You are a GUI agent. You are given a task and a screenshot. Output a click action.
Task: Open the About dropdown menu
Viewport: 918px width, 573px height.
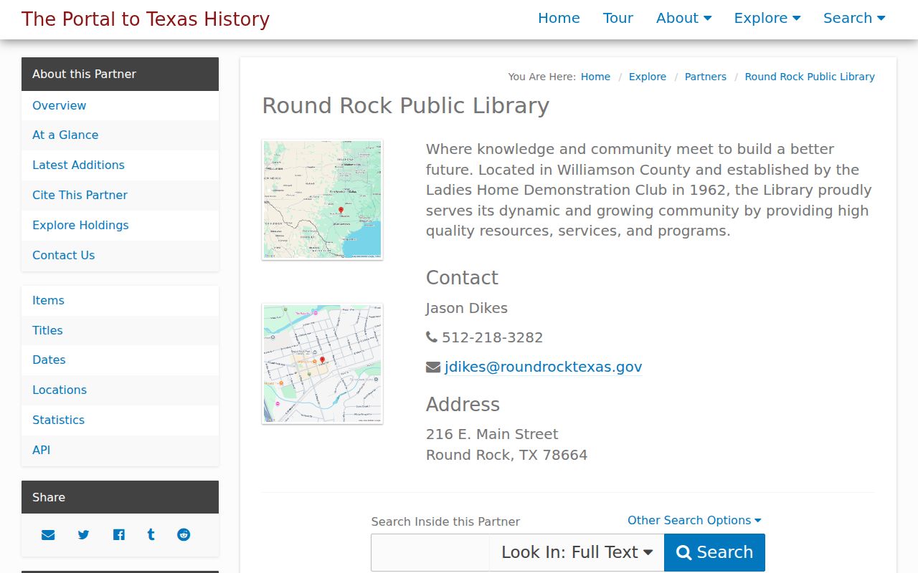[x=684, y=19]
